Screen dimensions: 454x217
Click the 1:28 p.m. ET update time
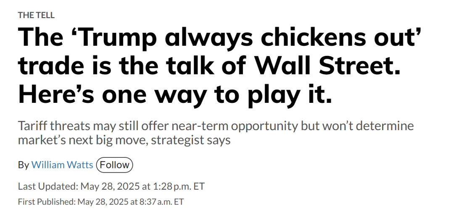point(182,186)
